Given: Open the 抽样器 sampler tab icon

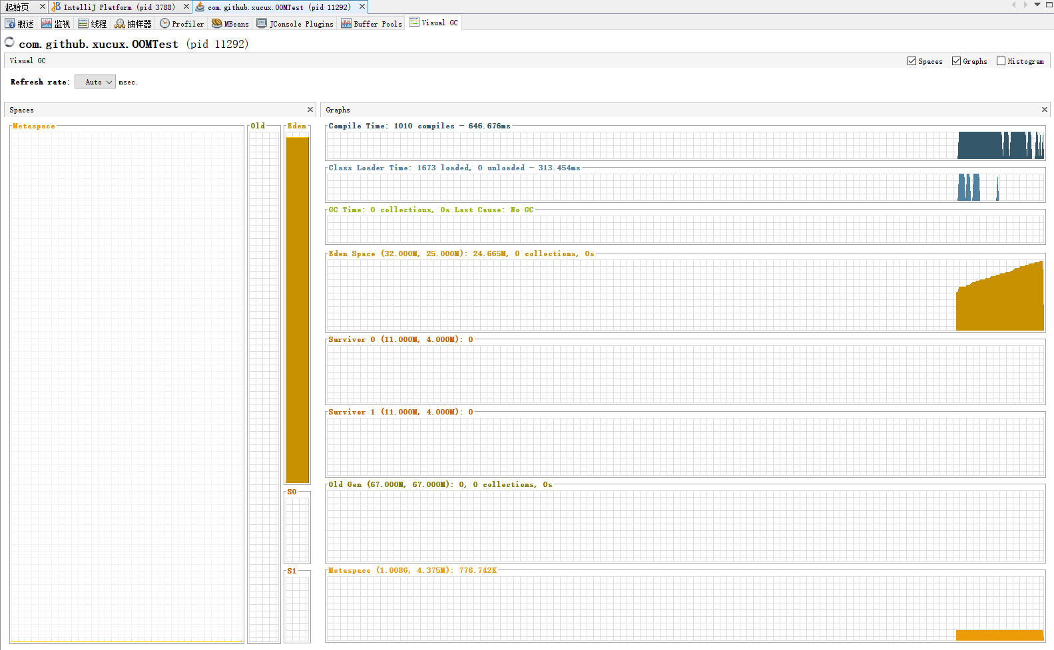Looking at the screenshot, I should click(x=120, y=24).
